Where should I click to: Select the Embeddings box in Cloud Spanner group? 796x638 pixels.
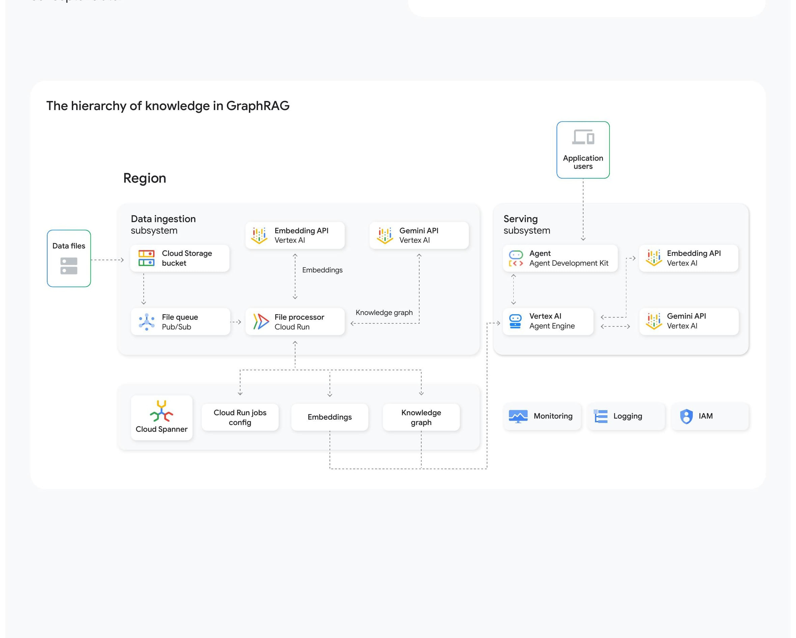click(330, 417)
